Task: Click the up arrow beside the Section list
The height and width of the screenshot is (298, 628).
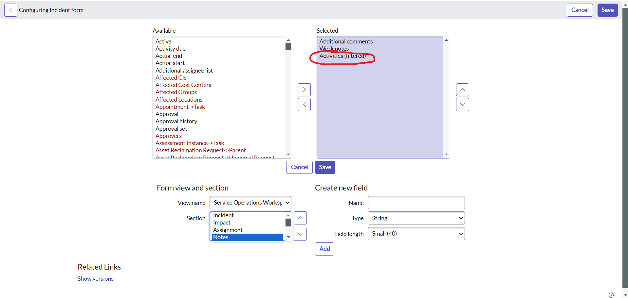Action: point(300,218)
